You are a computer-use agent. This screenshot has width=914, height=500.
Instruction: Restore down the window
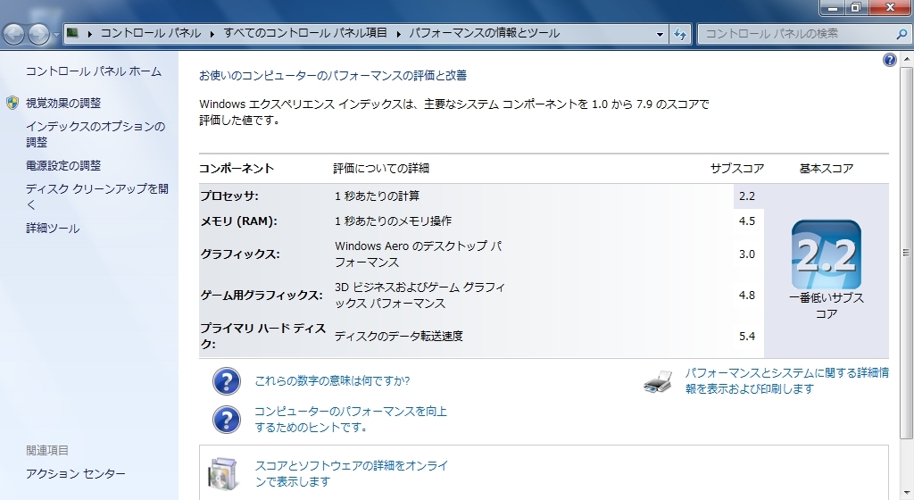pyautogui.click(x=856, y=7)
